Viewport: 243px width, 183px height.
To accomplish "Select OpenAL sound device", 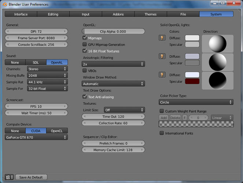I will [57, 62].
